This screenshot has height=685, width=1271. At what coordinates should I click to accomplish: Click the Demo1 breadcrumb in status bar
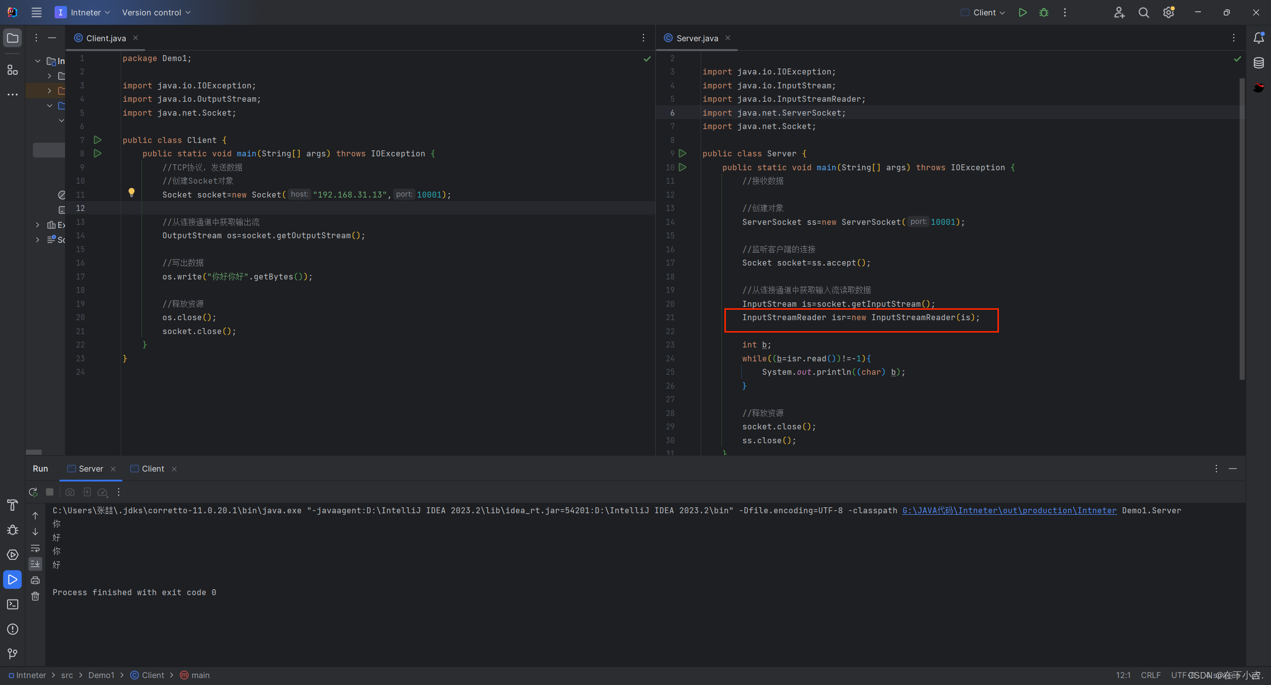[x=101, y=675]
